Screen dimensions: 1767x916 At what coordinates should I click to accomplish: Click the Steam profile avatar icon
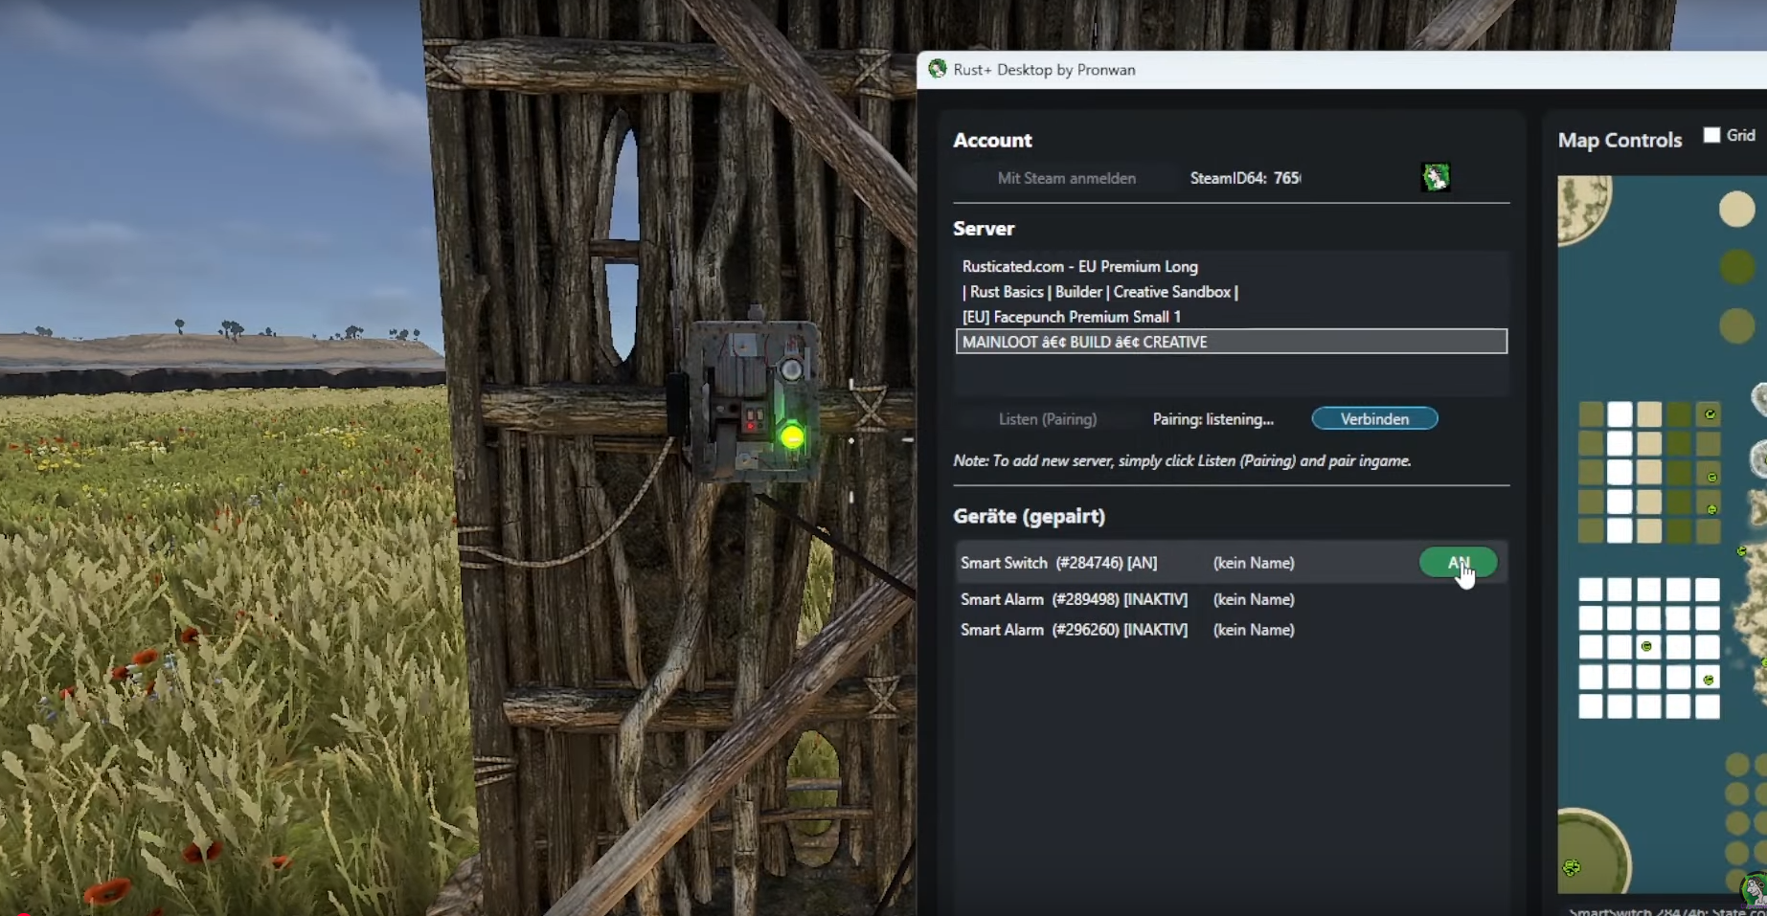coord(1435,177)
